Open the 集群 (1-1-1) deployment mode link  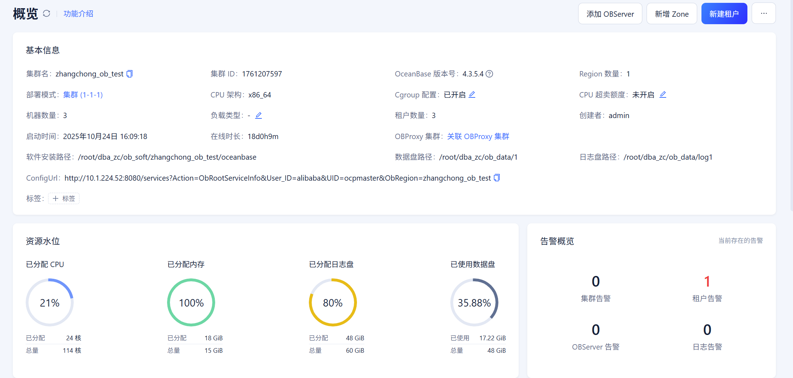pyautogui.click(x=83, y=95)
